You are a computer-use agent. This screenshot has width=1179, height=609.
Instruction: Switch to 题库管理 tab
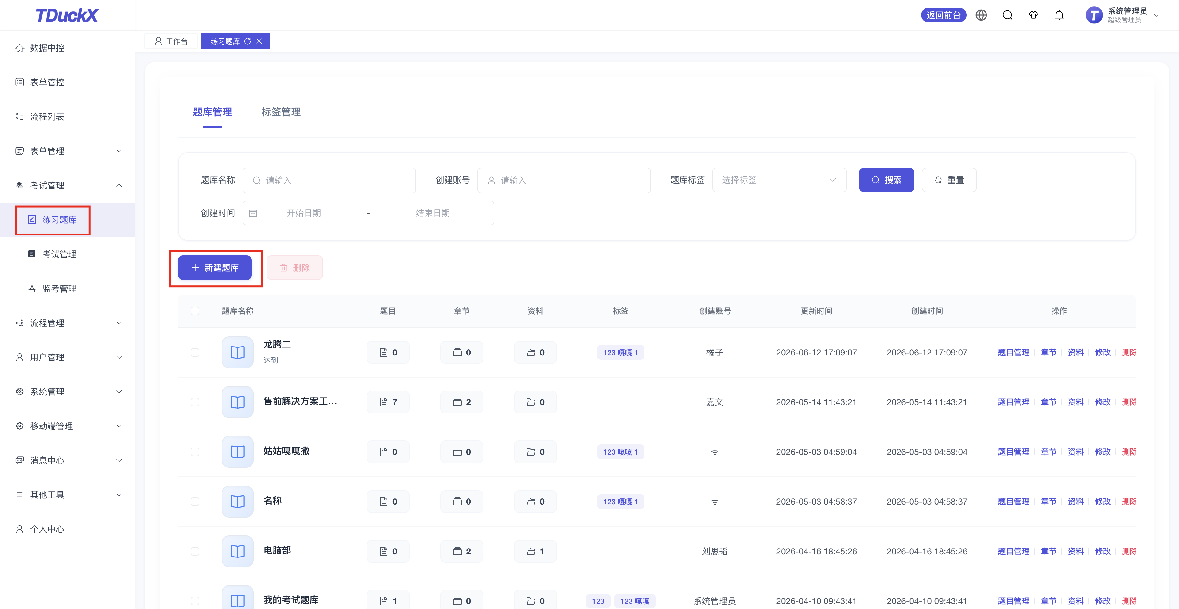coord(212,112)
